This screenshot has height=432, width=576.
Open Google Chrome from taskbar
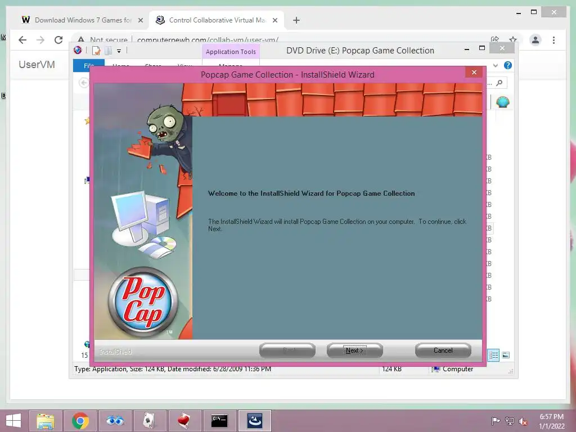[80, 421]
